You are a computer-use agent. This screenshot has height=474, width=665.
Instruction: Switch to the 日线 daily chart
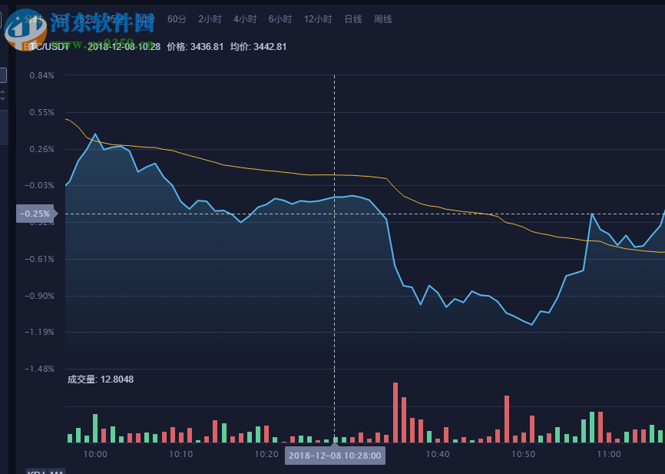click(x=353, y=19)
